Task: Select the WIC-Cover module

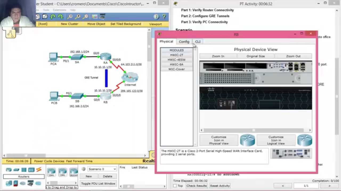Action: [177, 69]
